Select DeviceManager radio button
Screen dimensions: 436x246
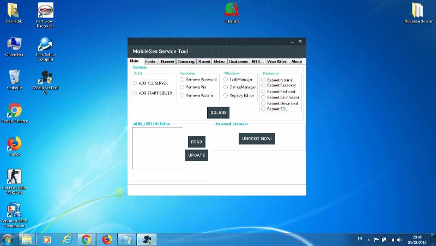239,87
